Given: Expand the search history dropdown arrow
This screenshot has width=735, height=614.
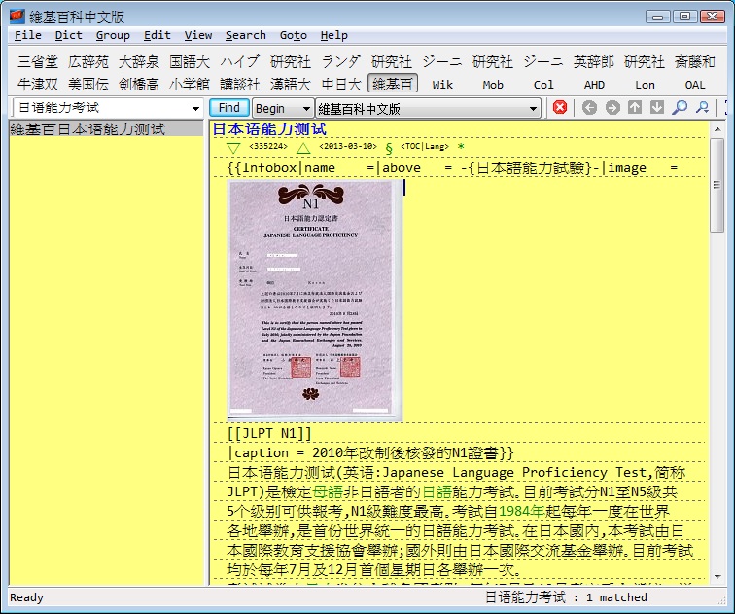Looking at the screenshot, I should [x=196, y=108].
